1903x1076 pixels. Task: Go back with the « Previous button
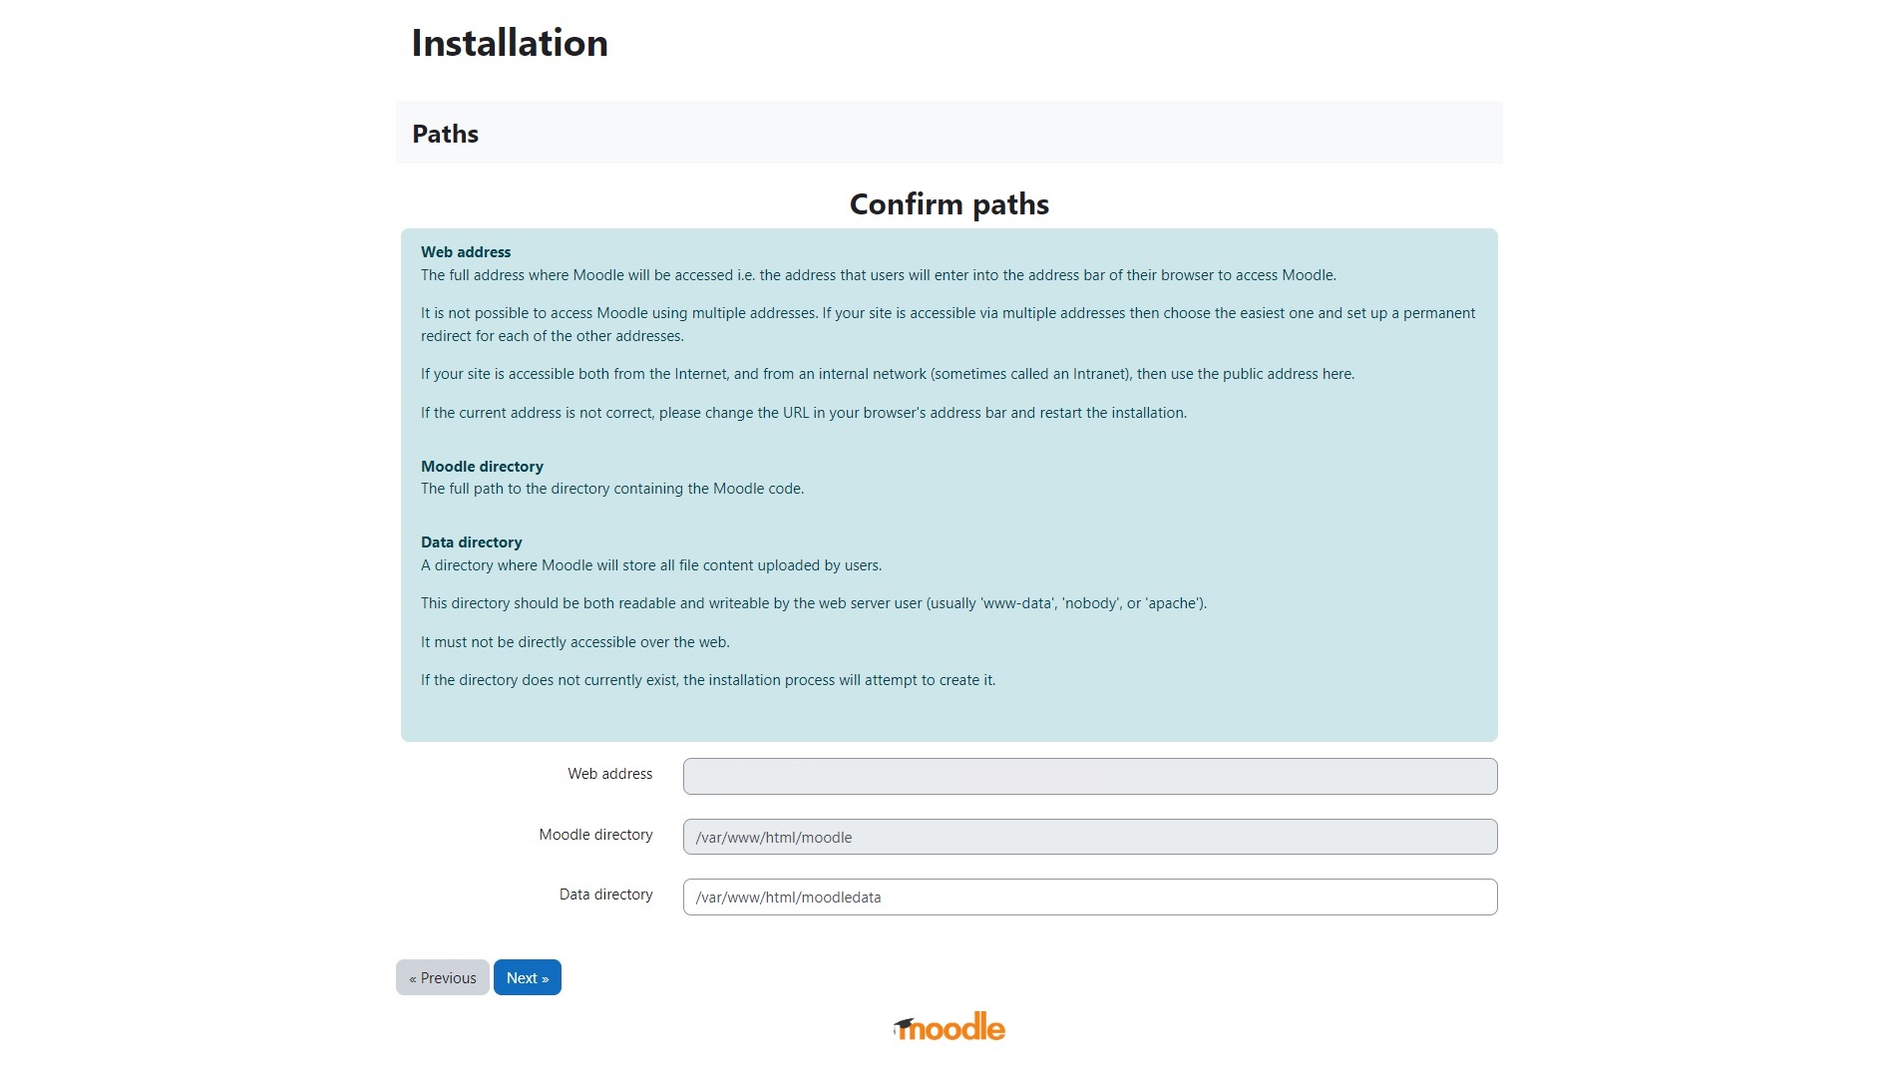[442, 977]
